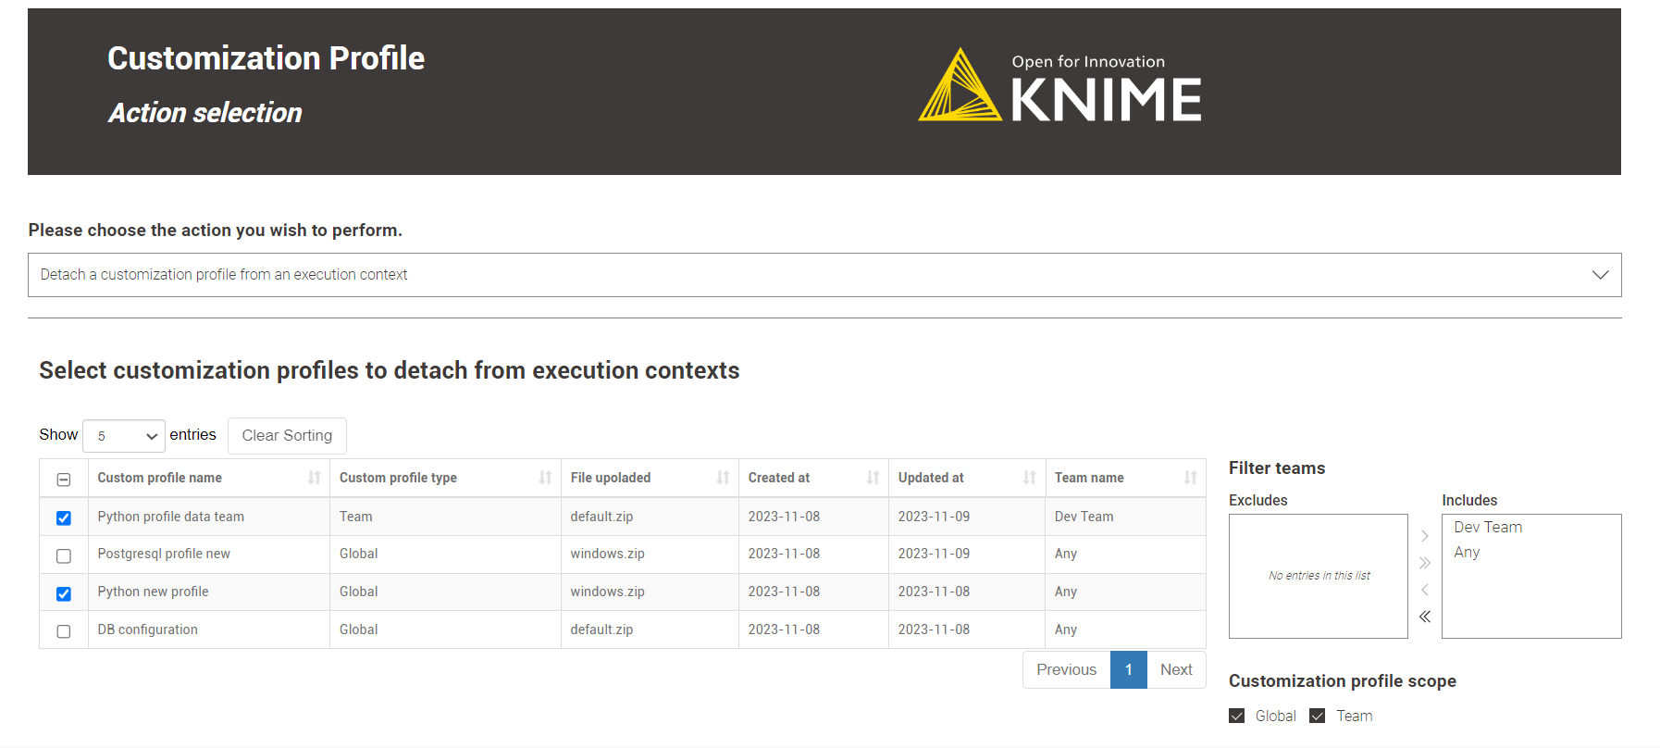Toggle the Team scope checkbox

1318,716
